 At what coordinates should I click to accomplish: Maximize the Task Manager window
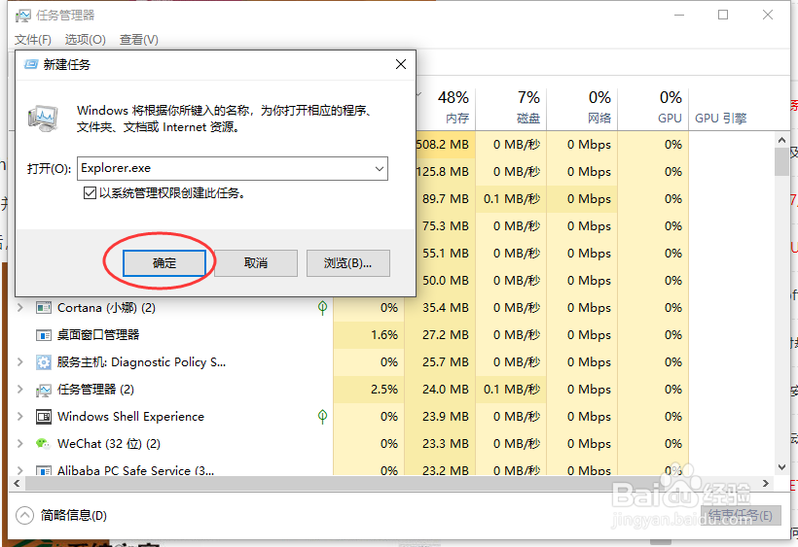pyautogui.click(x=723, y=16)
